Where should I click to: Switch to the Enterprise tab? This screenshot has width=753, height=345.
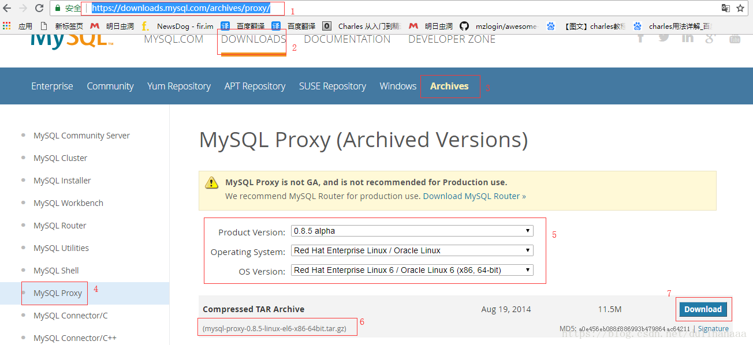pyautogui.click(x=52, y=86)
